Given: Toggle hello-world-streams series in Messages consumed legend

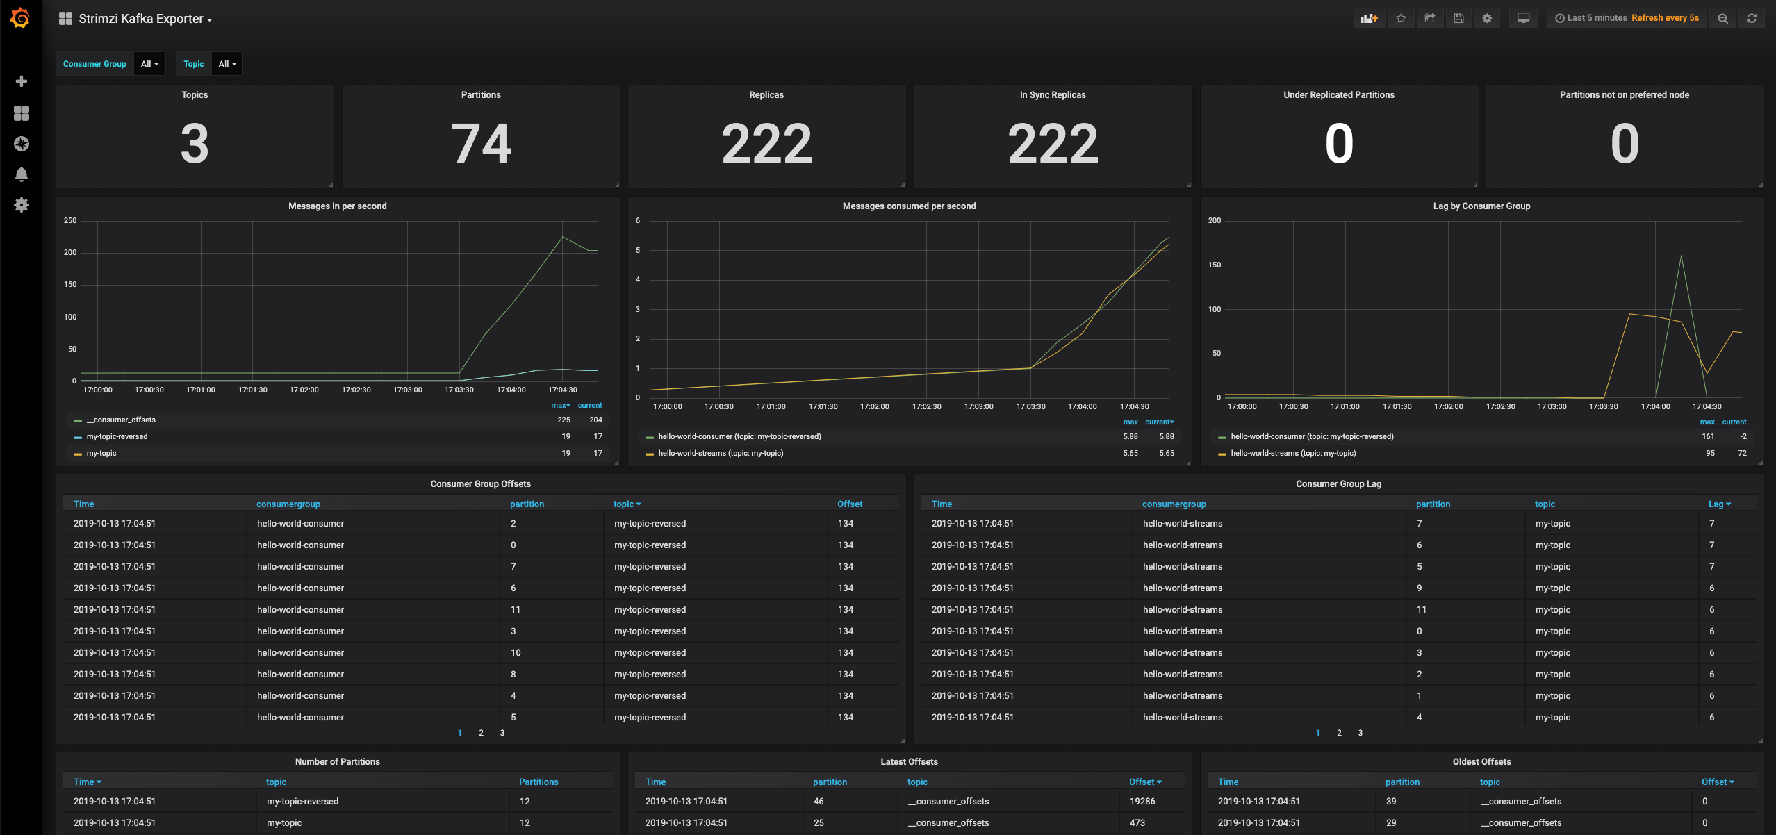Looking at the screenshot, I should (x=721, y=453).
